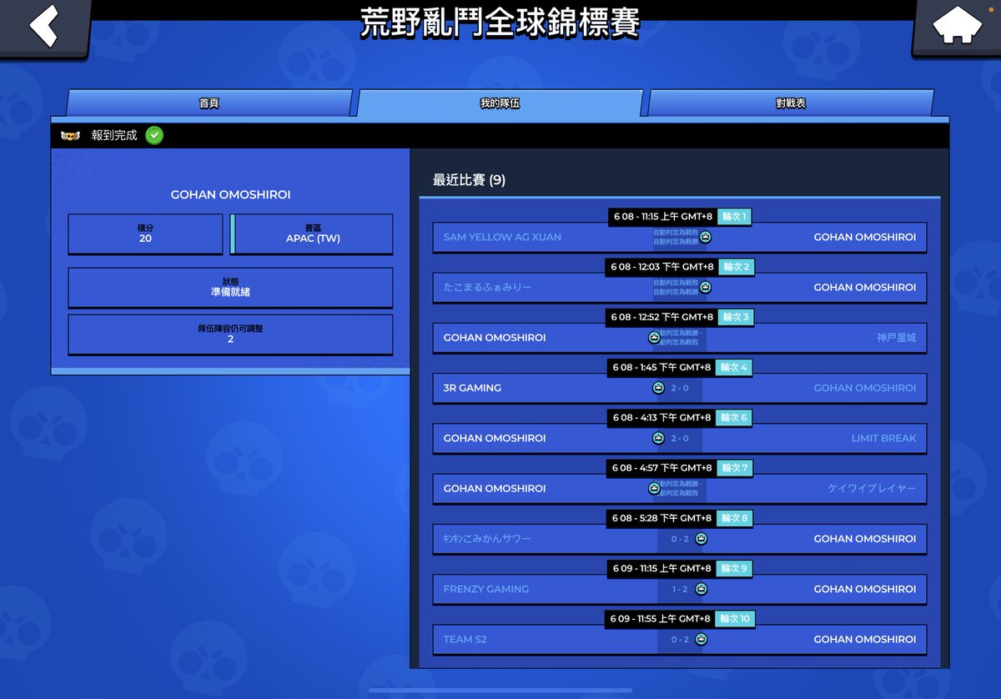Click the GOHAN OMOSHIROI team name heading
The width and height of the screenshot is (1001, 699).
point(230,194)
